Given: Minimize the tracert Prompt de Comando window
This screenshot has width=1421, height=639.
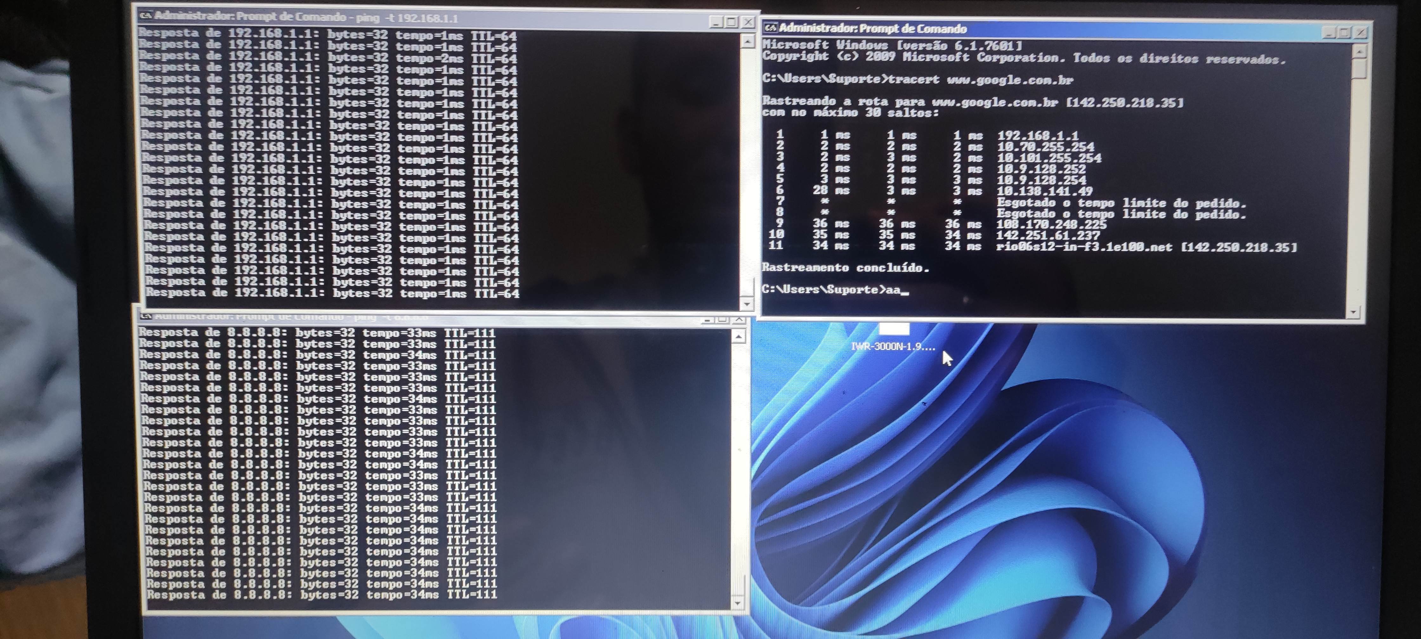Looking at the screenshot, I should 1329,33.
